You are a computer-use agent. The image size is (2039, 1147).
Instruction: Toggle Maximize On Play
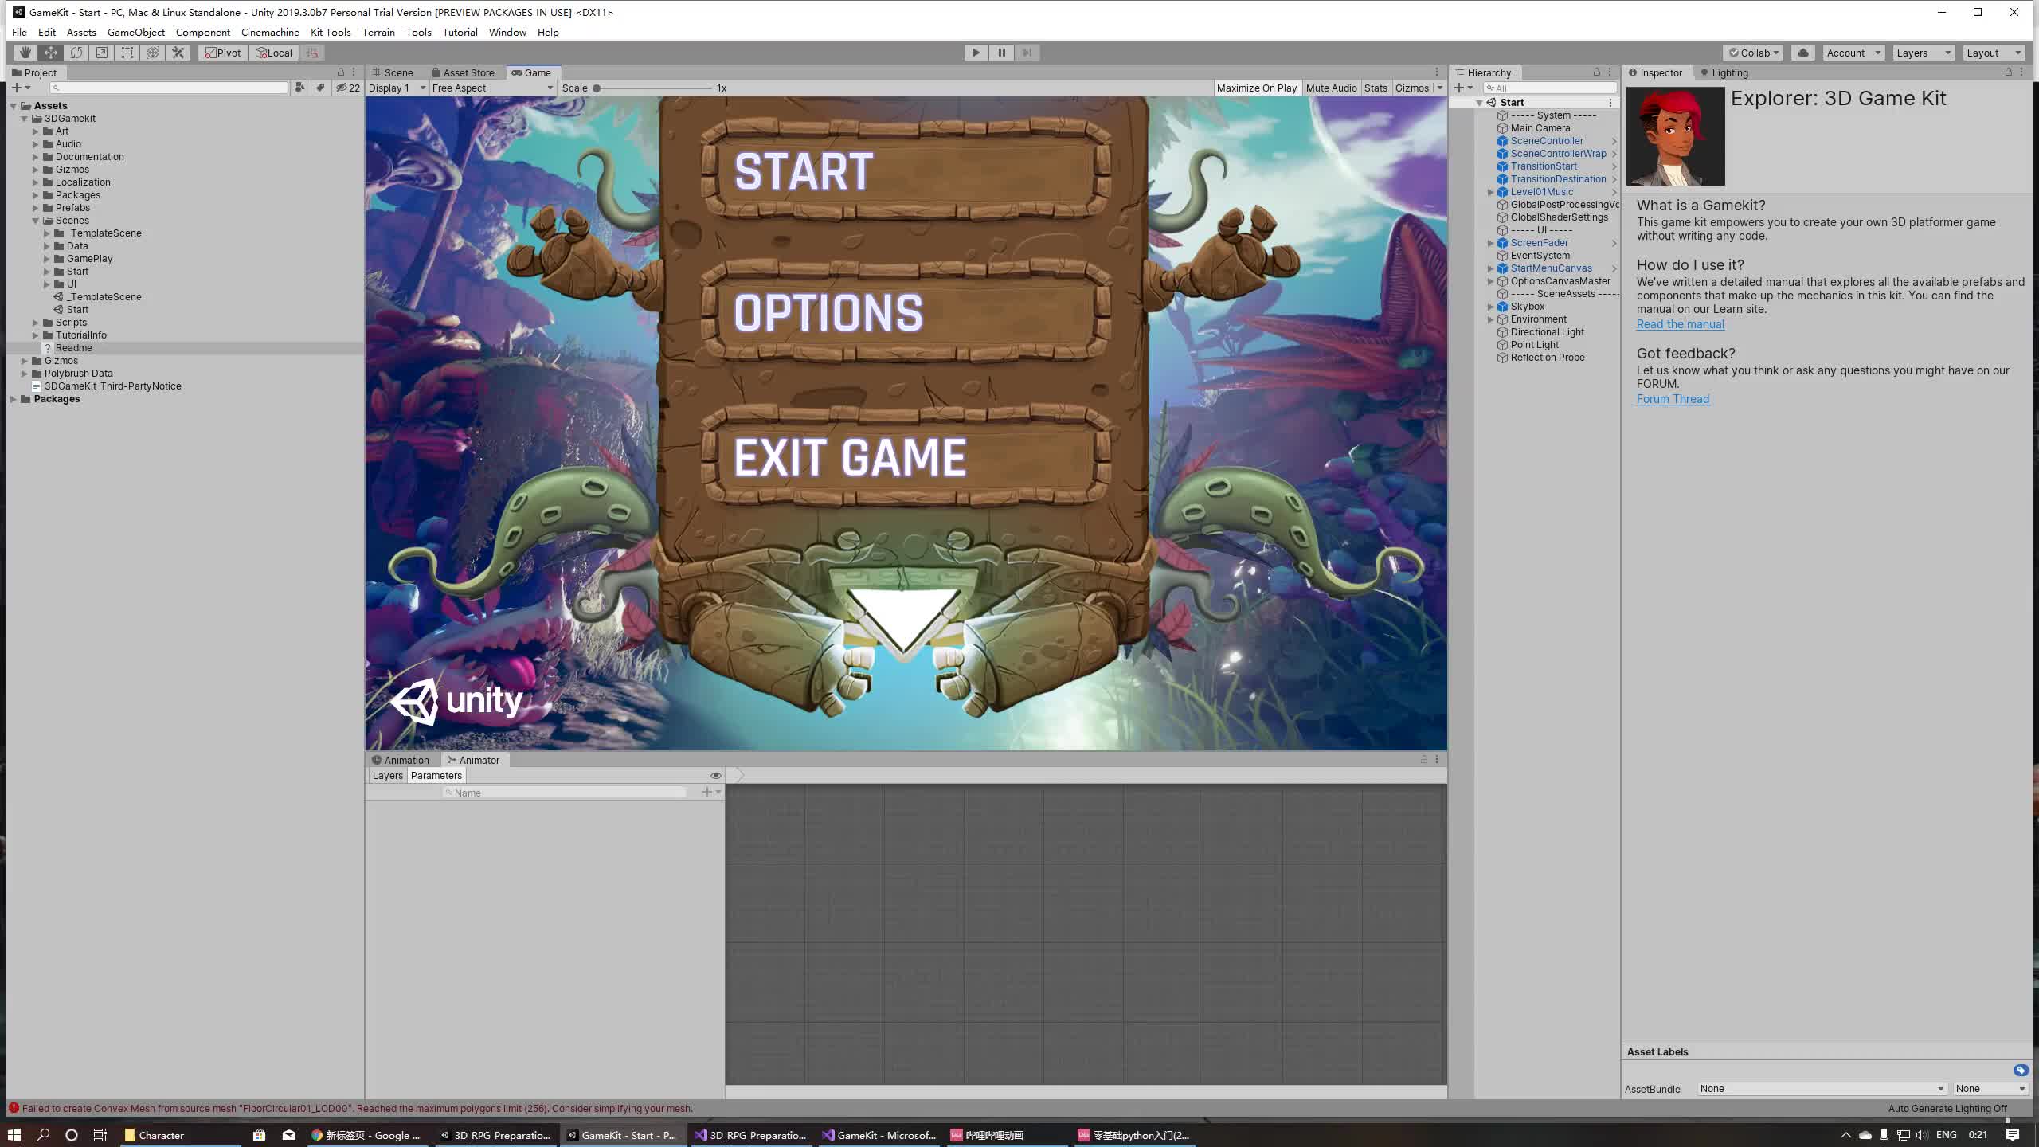[1256, 88]
